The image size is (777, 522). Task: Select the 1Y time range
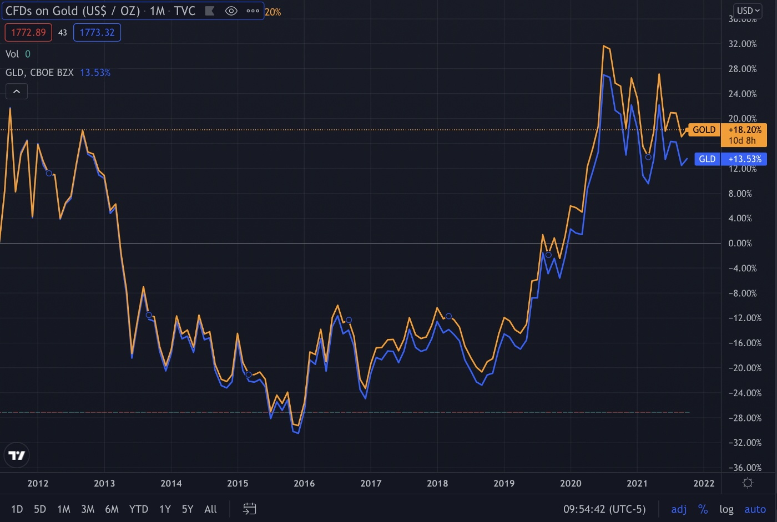point(165,509)
